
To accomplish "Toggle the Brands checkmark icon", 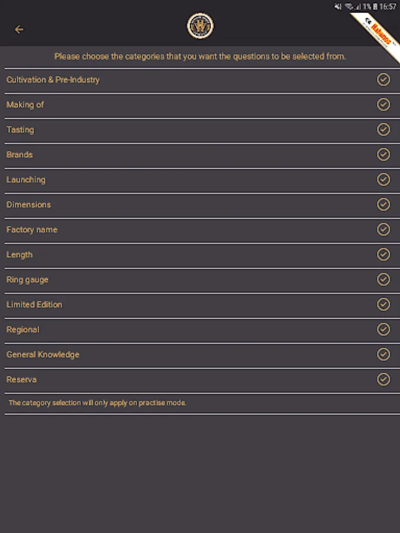I will pyautogui.click(x=383, y=155).
